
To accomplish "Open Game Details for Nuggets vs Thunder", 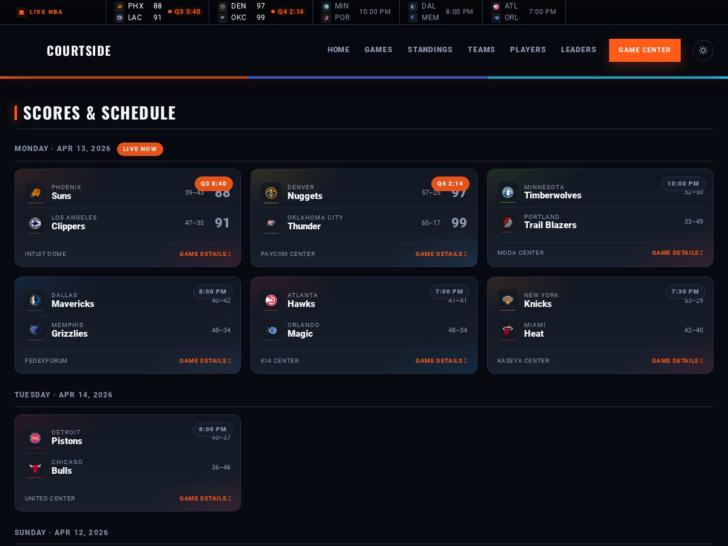I will pyautogui.click(x=441, y=254).
